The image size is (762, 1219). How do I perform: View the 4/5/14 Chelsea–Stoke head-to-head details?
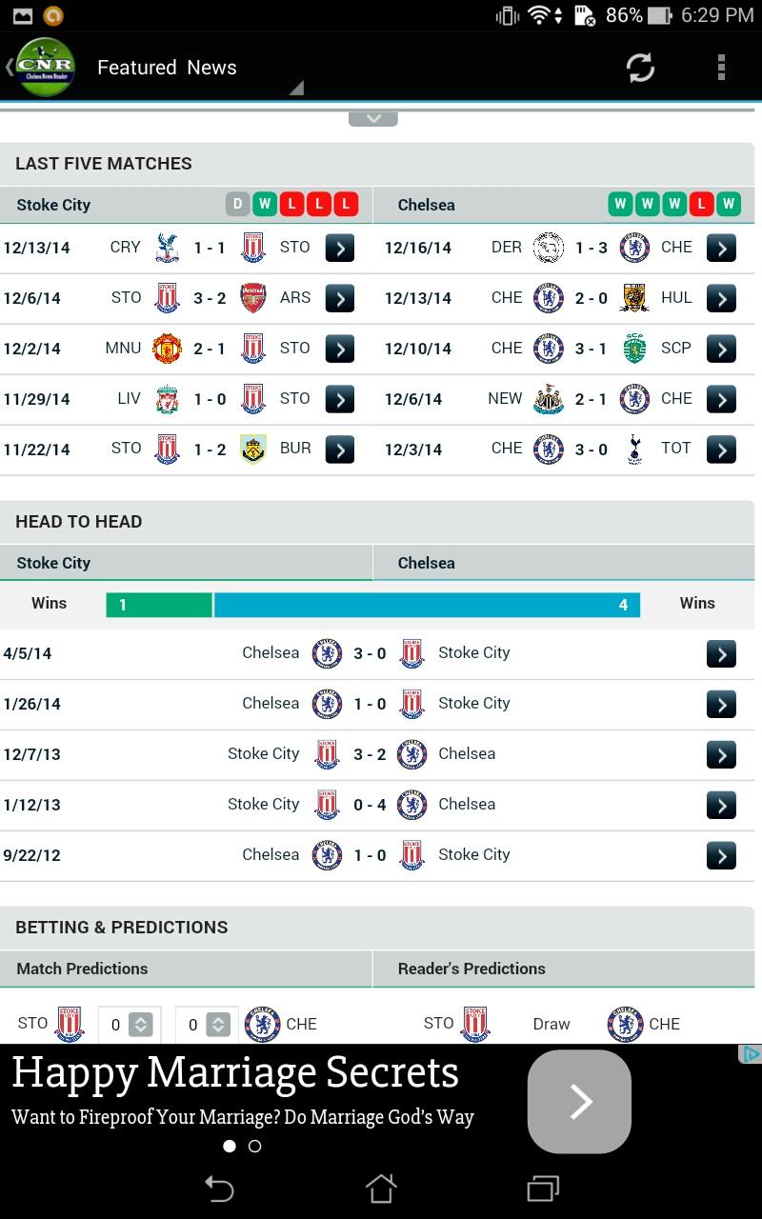[721, 654]
